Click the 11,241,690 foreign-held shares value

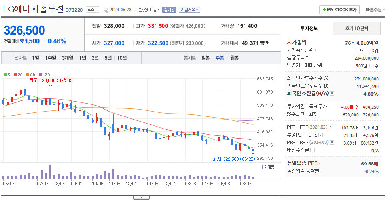[x=367, y=86]
